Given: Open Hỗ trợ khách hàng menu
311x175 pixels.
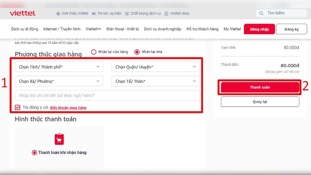Looking at the screenshot, I should 202,29.
